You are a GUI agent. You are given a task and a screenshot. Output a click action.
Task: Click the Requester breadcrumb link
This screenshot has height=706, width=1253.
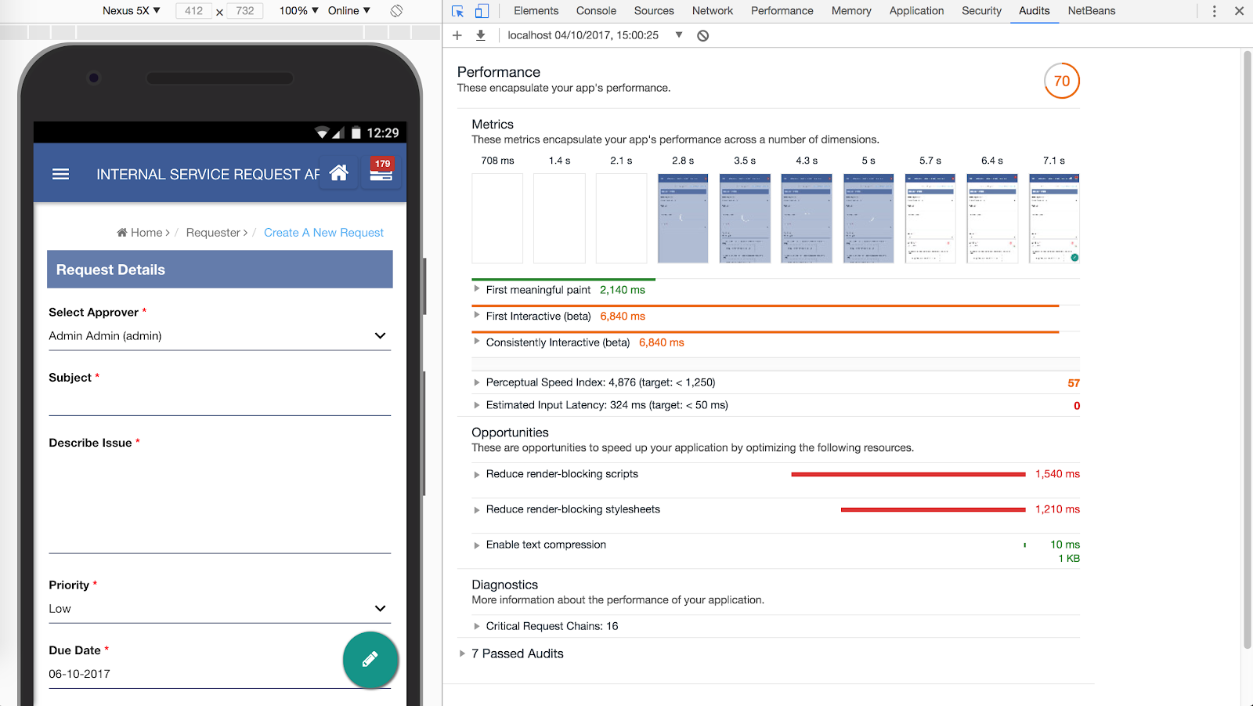[x=213, y=233]
